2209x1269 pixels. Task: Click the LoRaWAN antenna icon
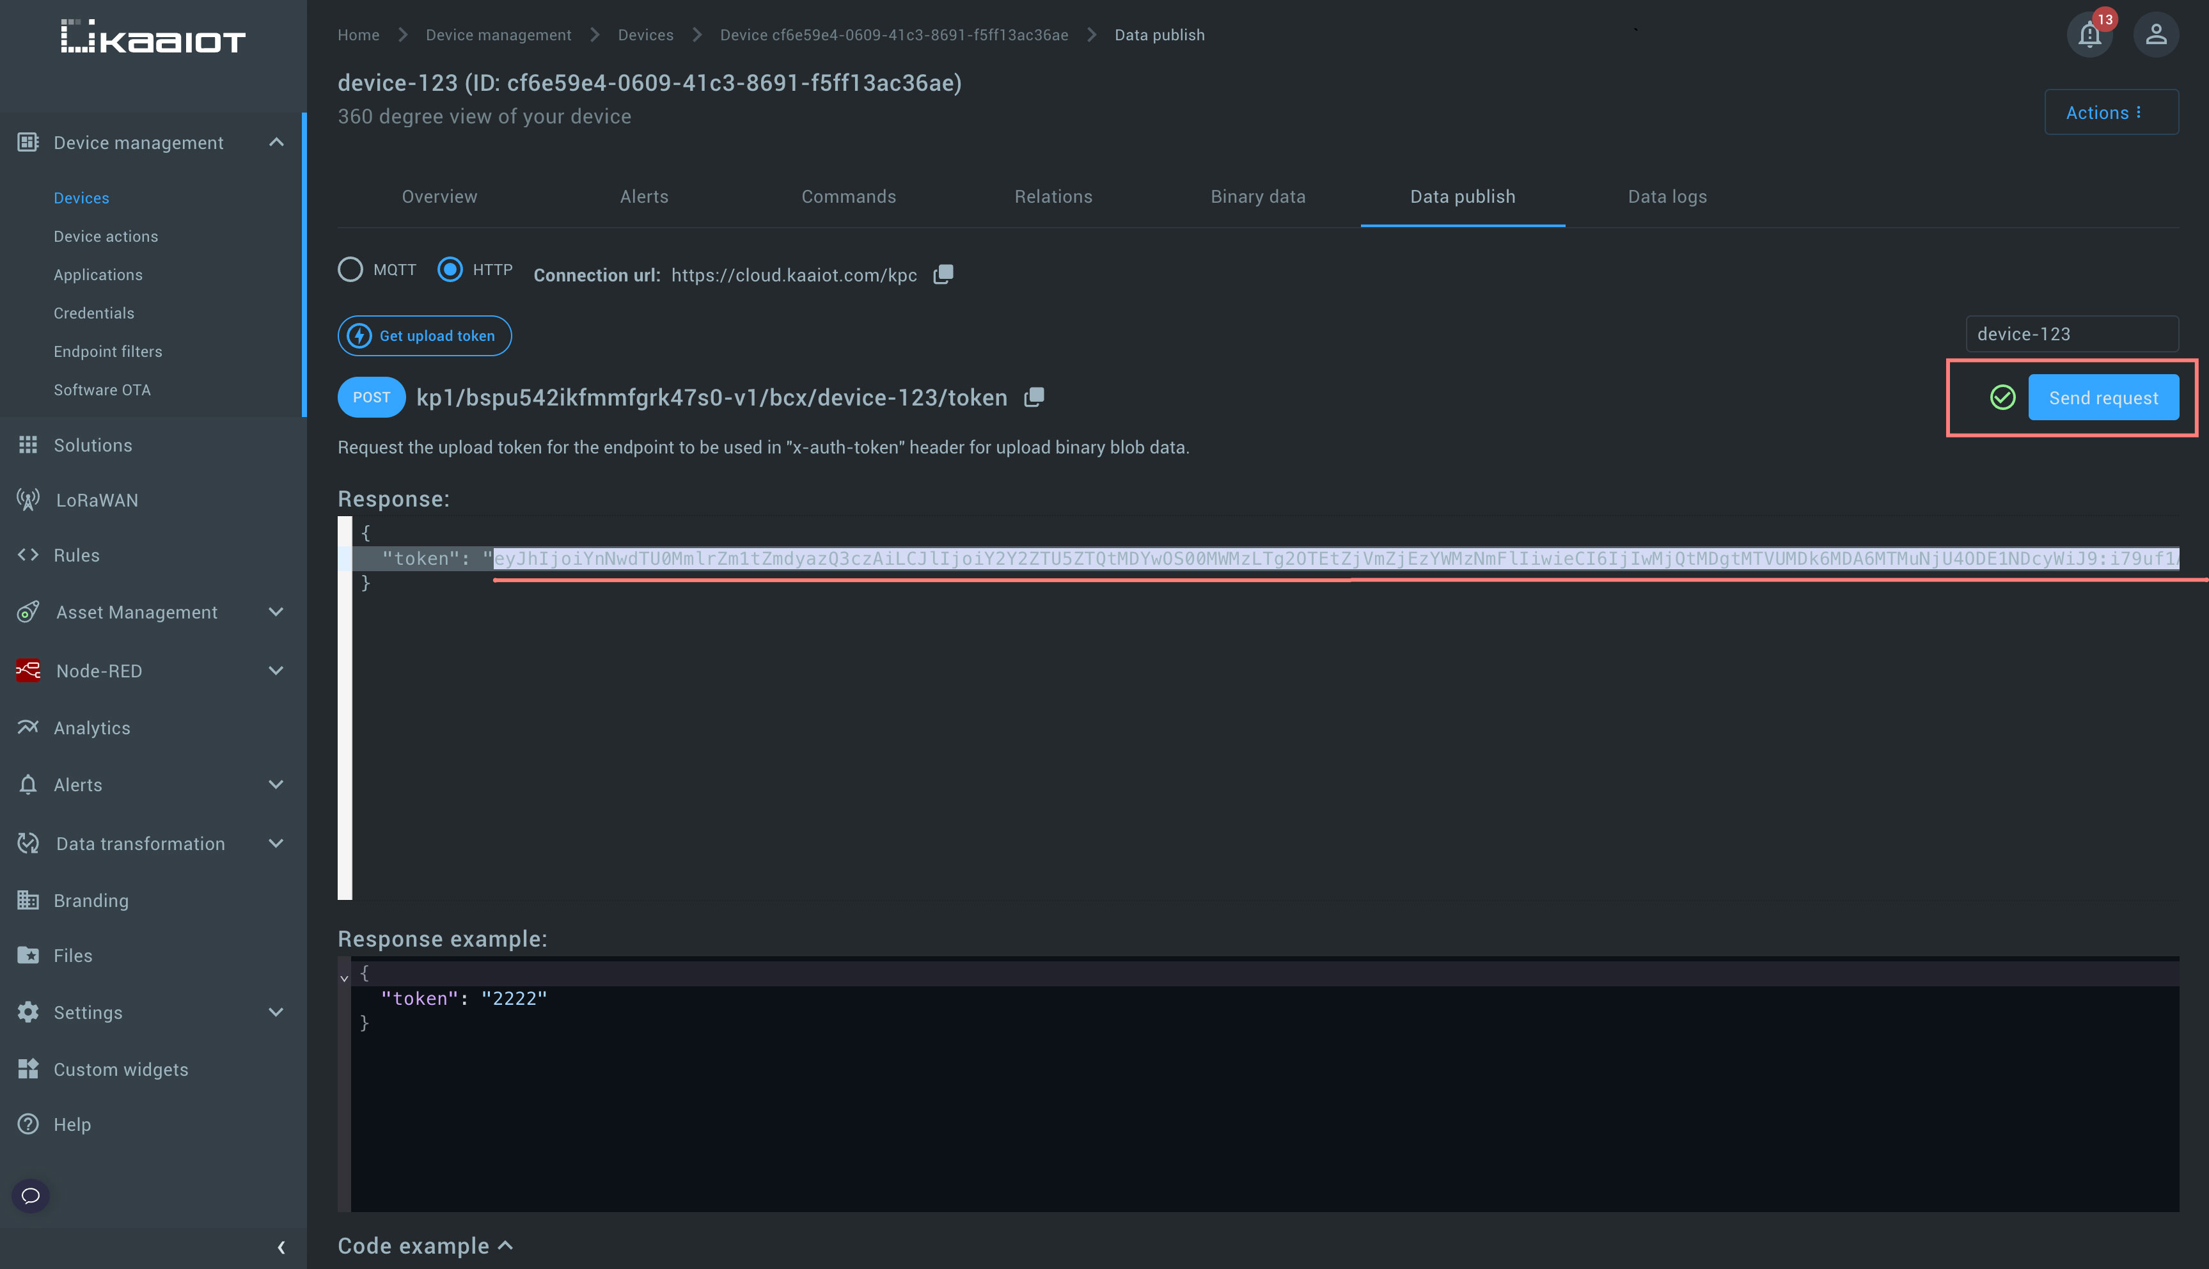(x=28, y=500)
